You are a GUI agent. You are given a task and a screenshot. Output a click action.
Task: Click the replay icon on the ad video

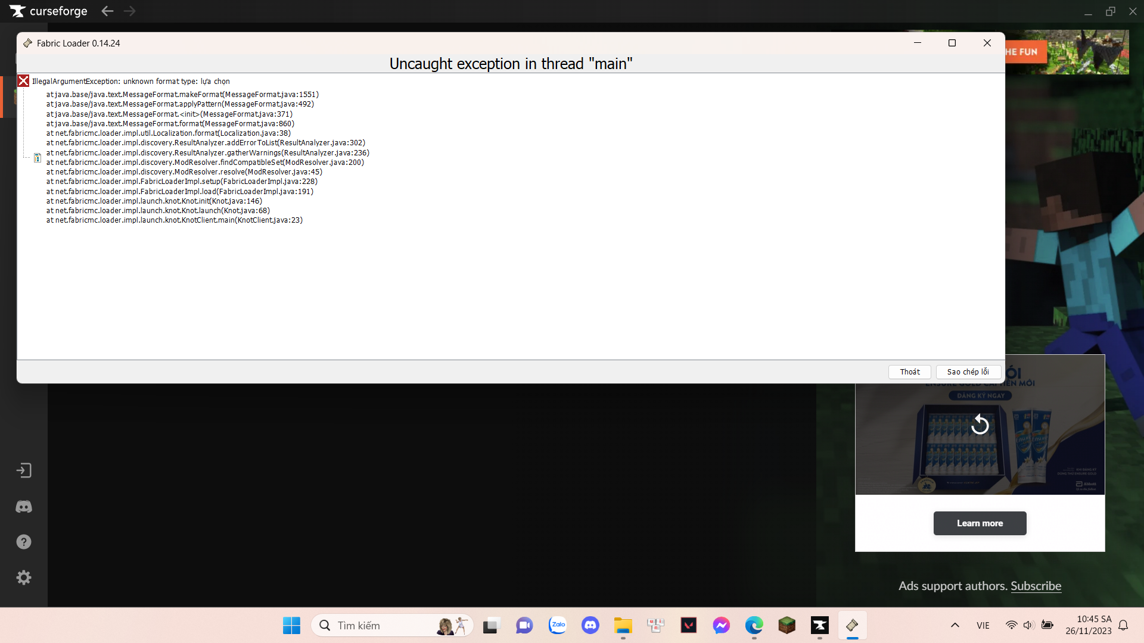(x=980, y=425)
